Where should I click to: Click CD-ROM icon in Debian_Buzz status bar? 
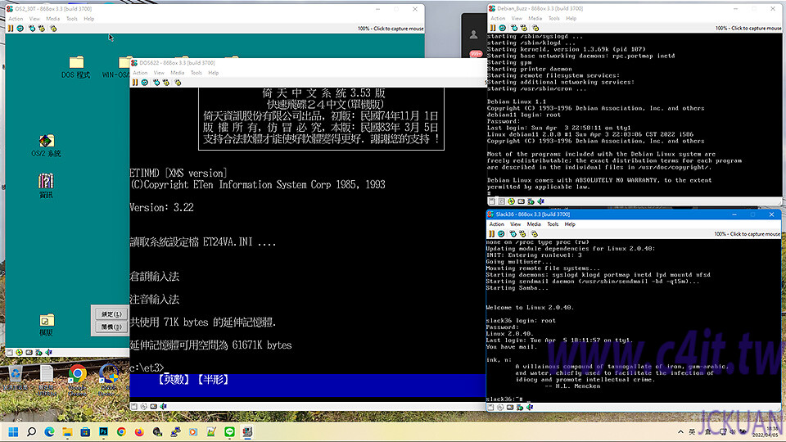511,201
